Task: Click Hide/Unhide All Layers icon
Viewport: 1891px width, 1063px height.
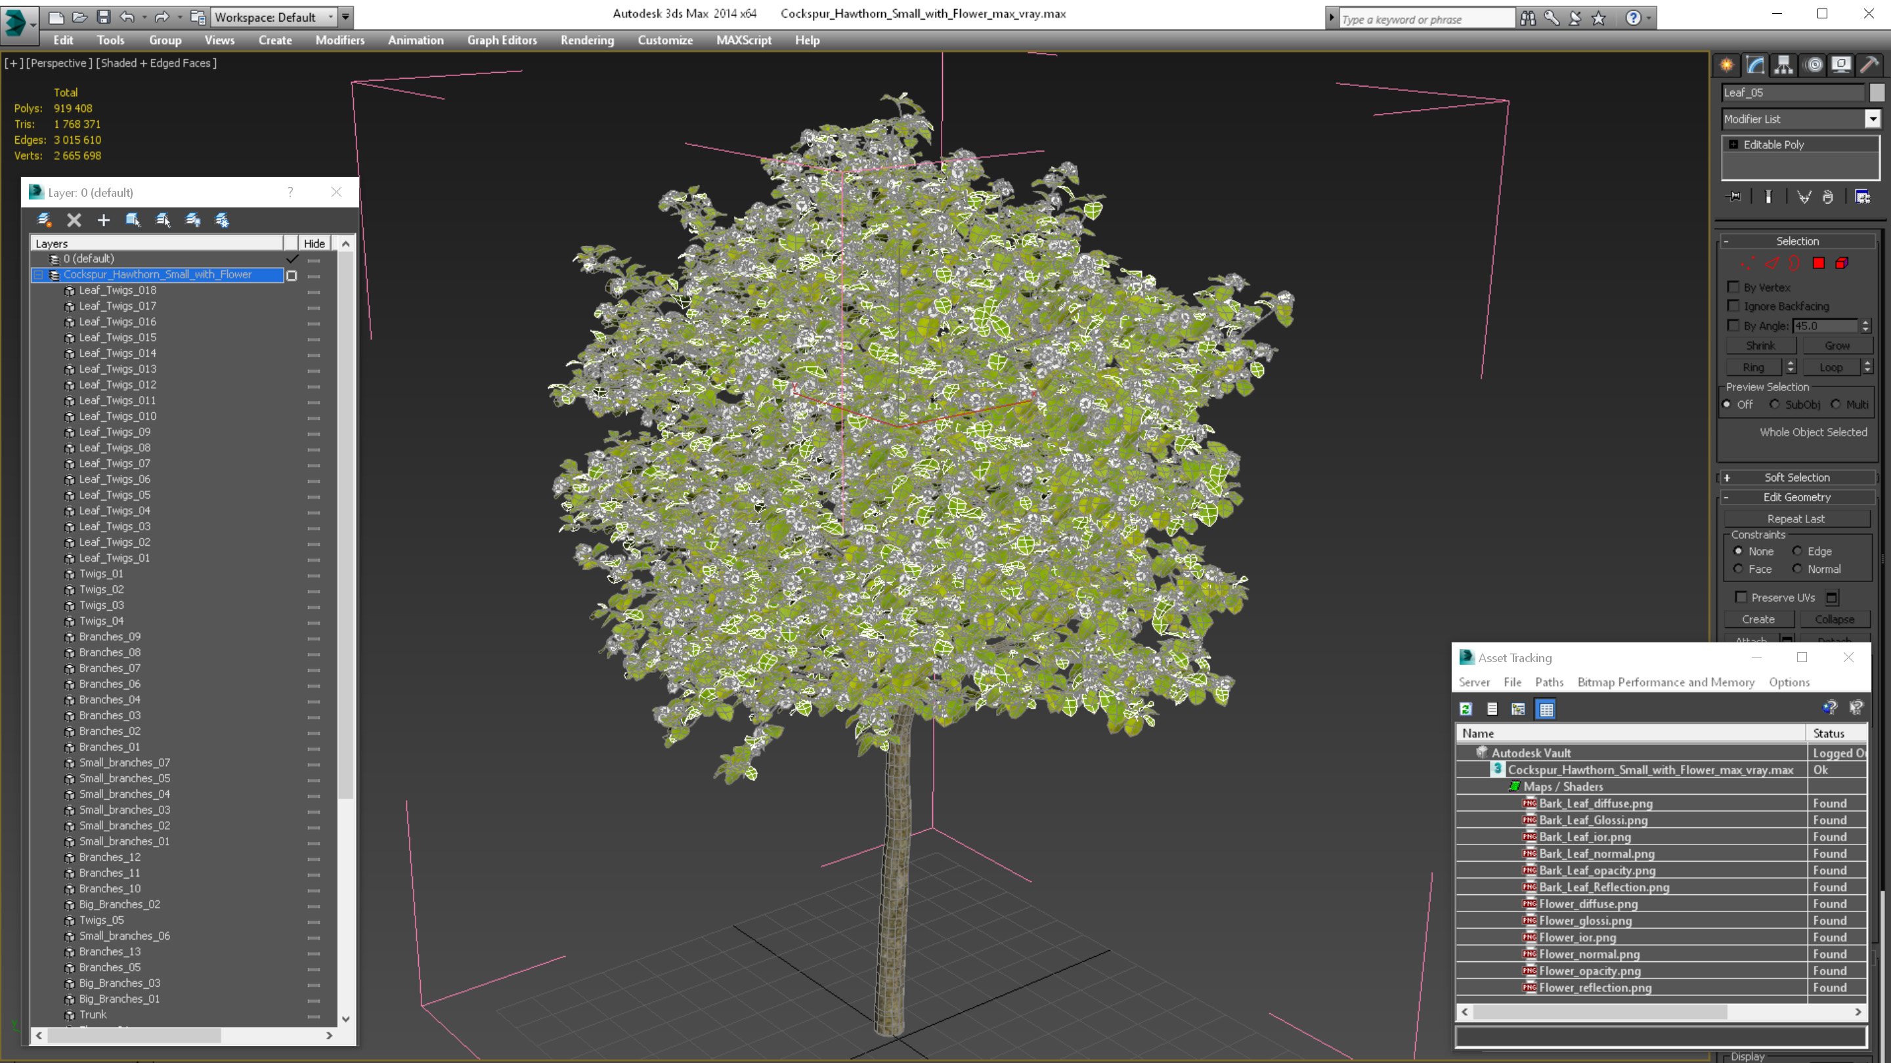Action: pos(193,220)
